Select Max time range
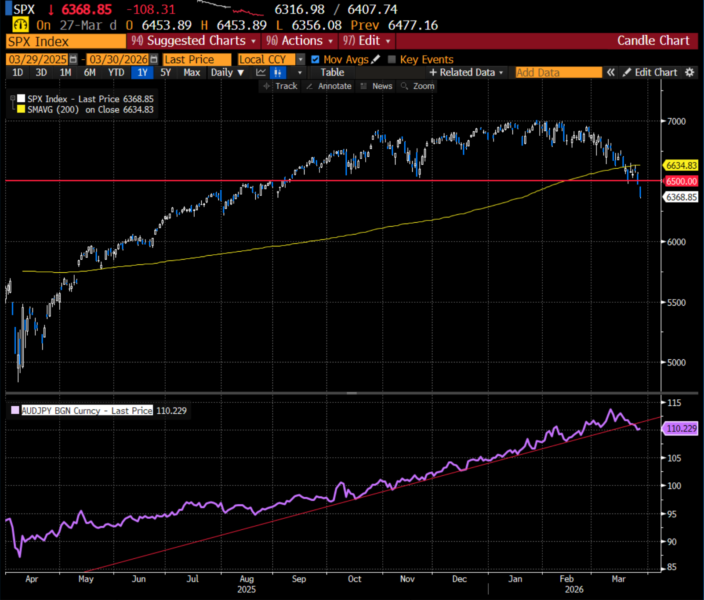The height and width of the screenshot is (600, 704). coord(192,72)
